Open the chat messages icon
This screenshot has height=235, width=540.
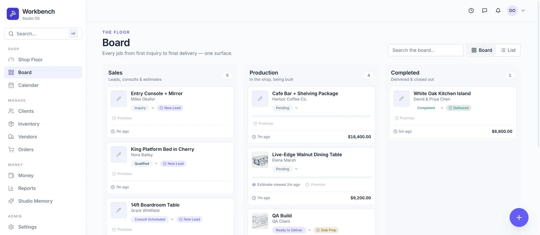click(x=485, y=10)
